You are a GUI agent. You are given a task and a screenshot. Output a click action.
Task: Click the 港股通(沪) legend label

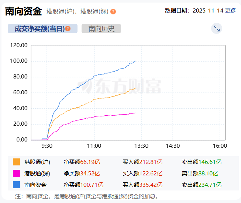point(37,162)
